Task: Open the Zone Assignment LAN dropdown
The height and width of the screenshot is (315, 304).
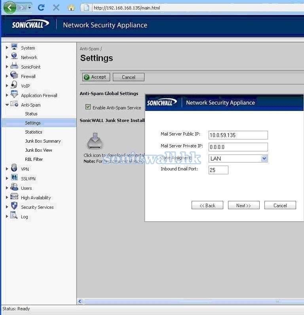Action: pyautogui.click(x=264, y=158)
